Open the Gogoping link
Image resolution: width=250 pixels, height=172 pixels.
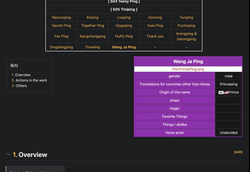pos(124,25)
